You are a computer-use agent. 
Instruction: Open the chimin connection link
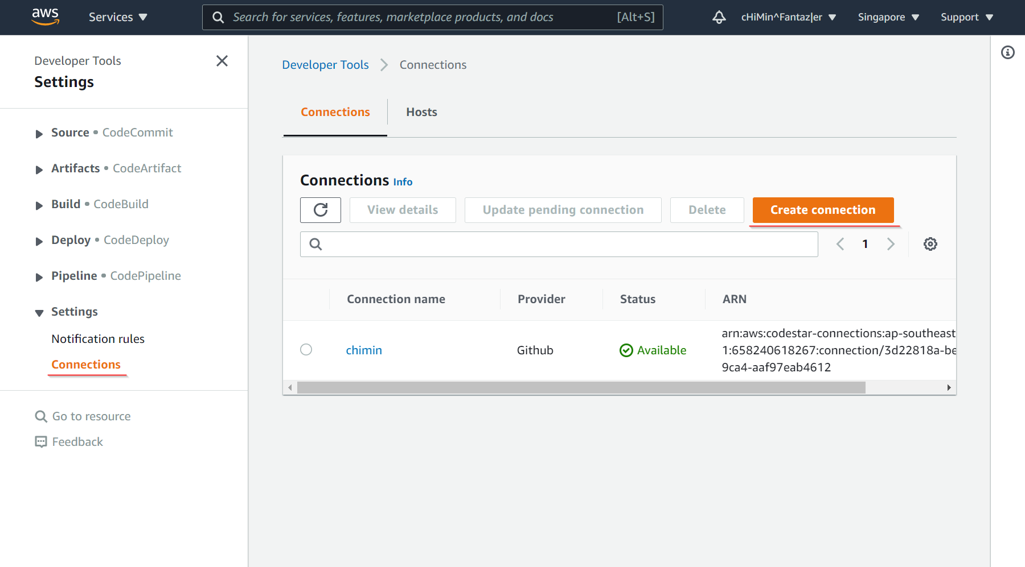tap(364, 350)
